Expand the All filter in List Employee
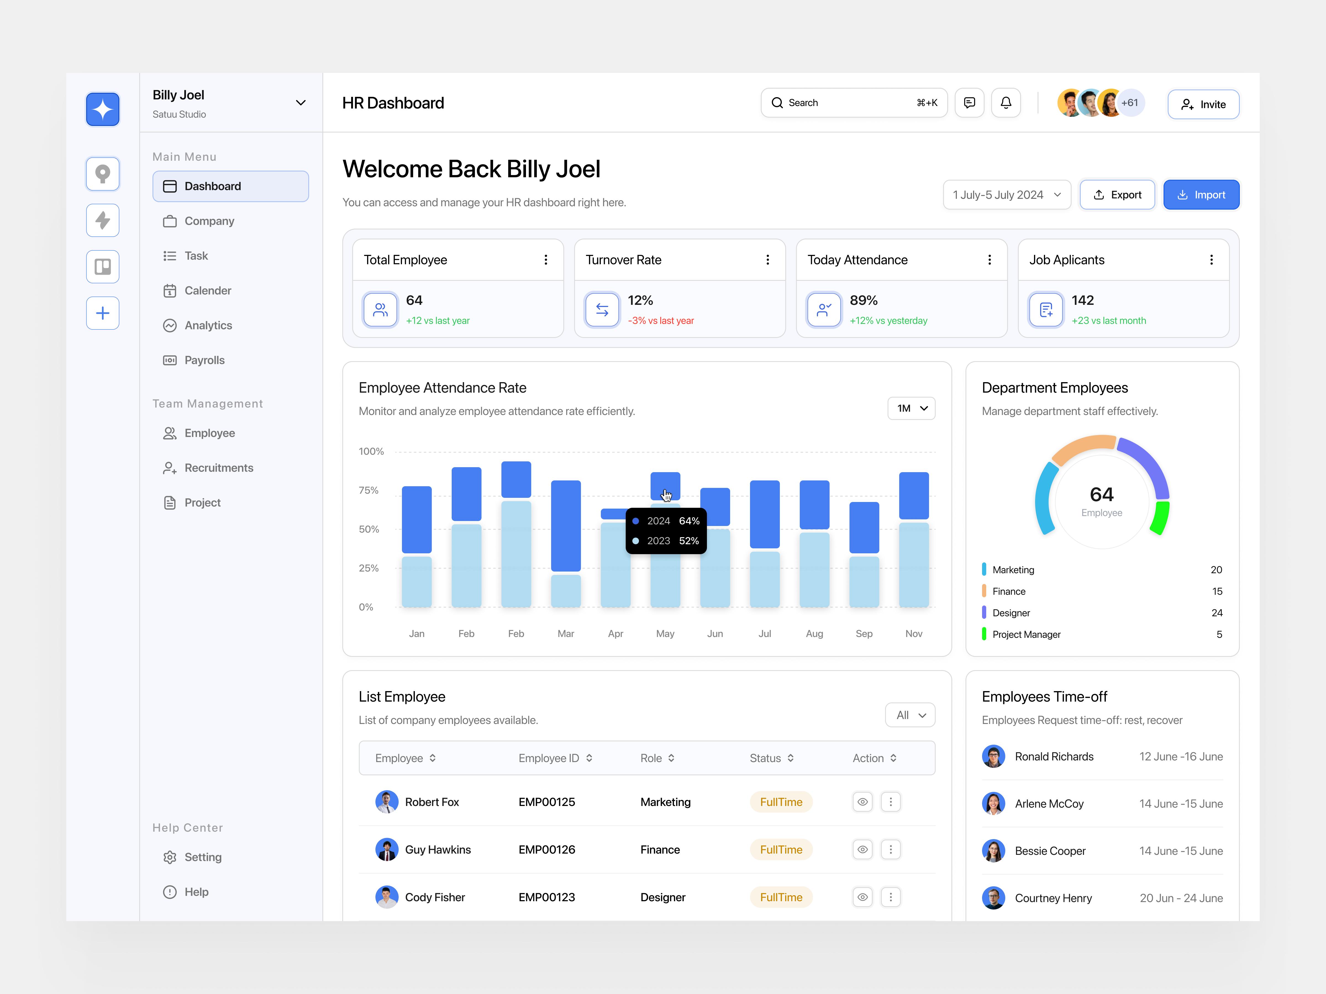 (910, 714)
